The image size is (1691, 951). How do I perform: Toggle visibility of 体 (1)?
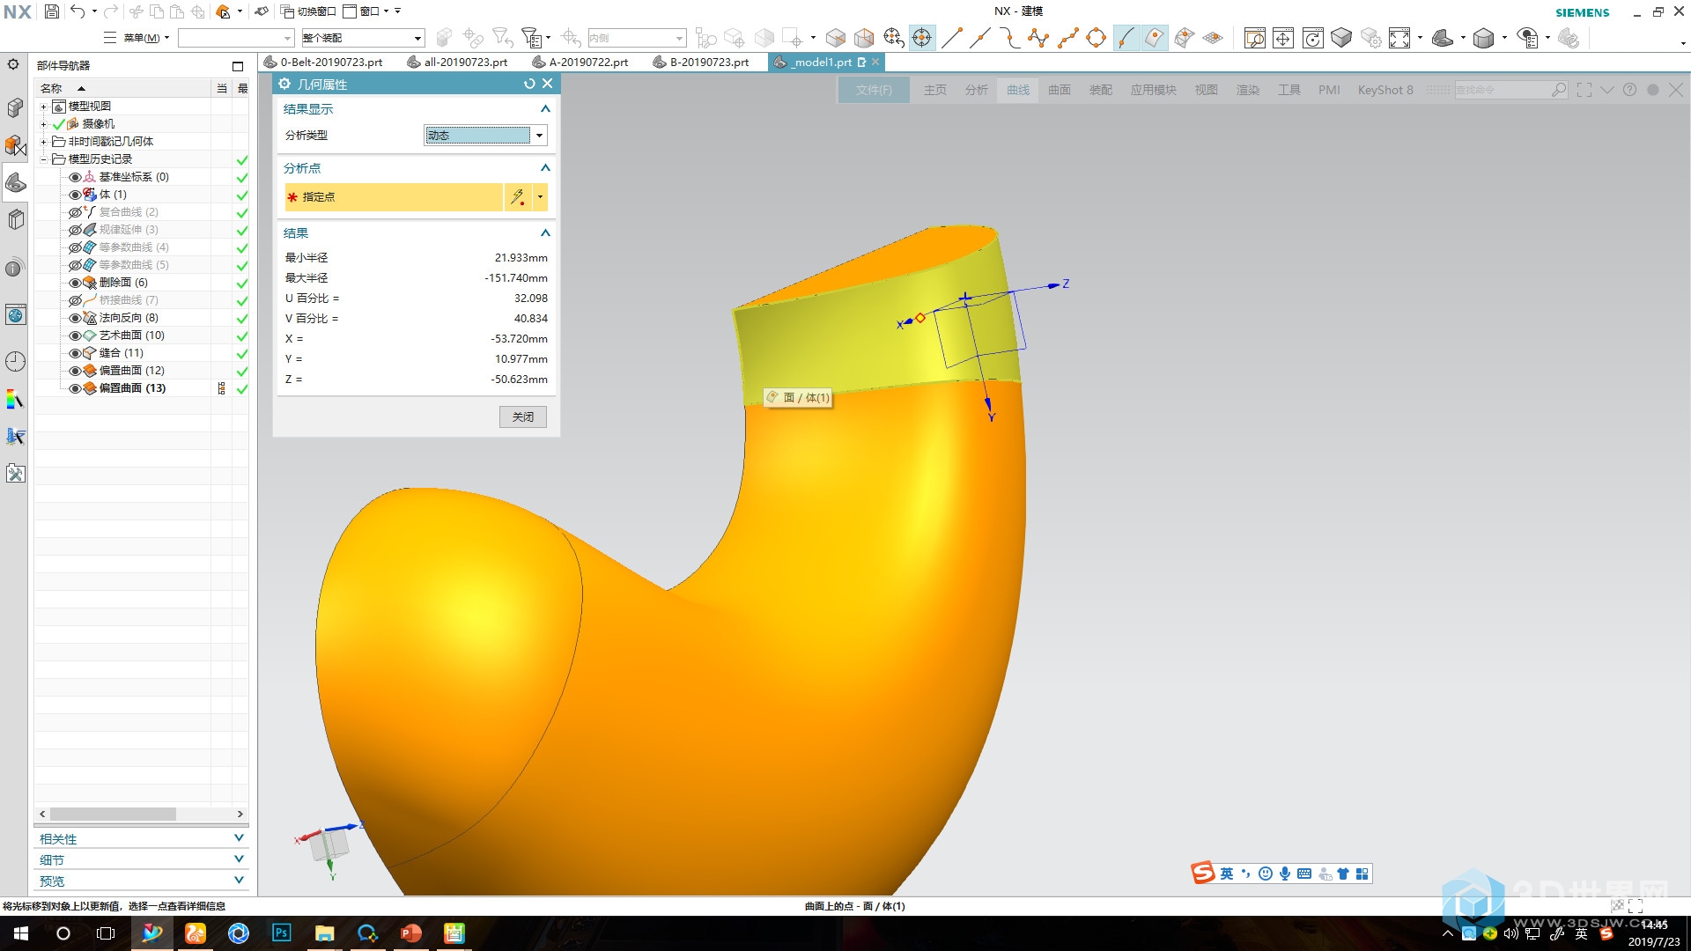(75, 195)
